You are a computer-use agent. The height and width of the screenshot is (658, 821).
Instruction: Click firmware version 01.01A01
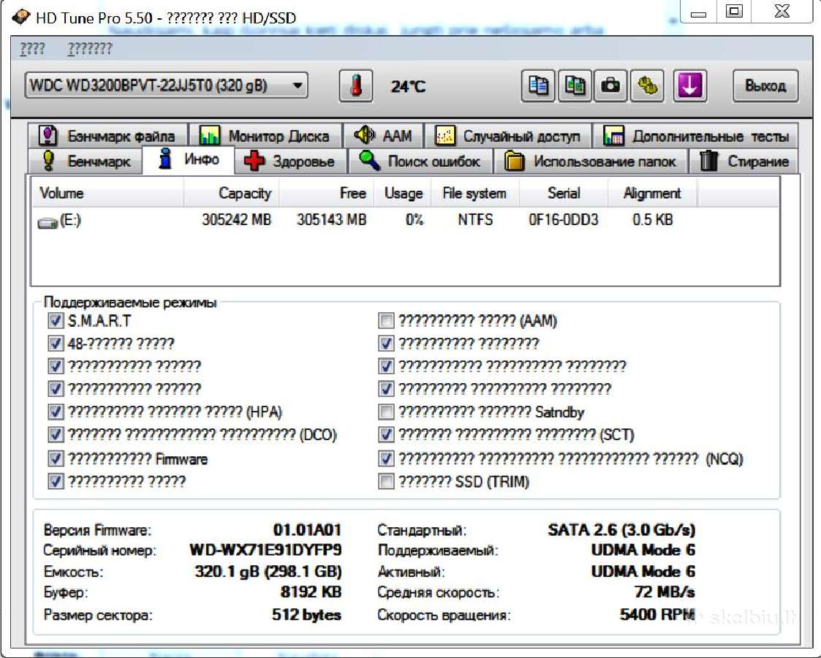[x=307, y=530]
